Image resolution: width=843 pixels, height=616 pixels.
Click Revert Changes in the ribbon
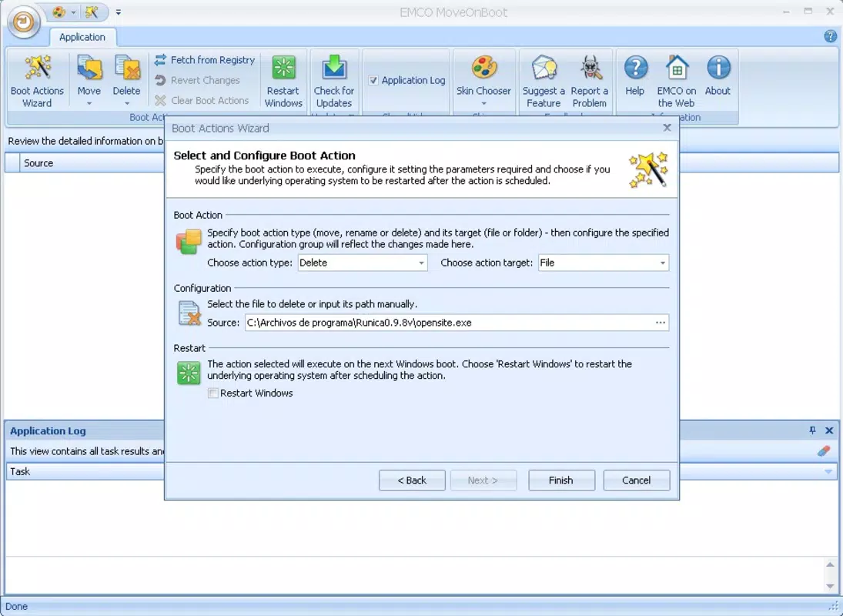(x=197, y=80)
